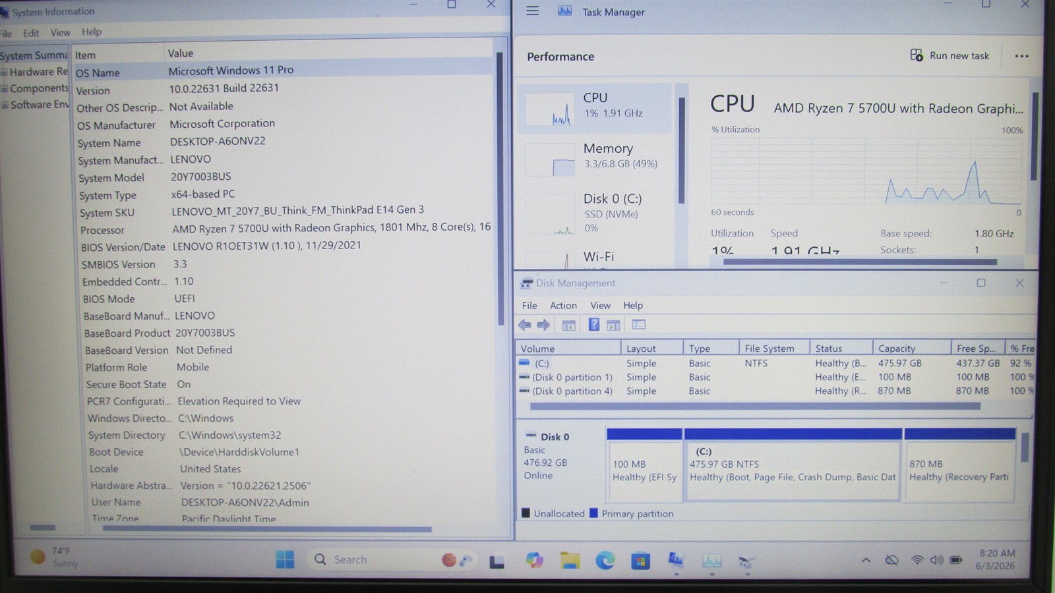Open View menu in Disk Management
Viewport: 1055px width, 593px height.
[600, 305]
